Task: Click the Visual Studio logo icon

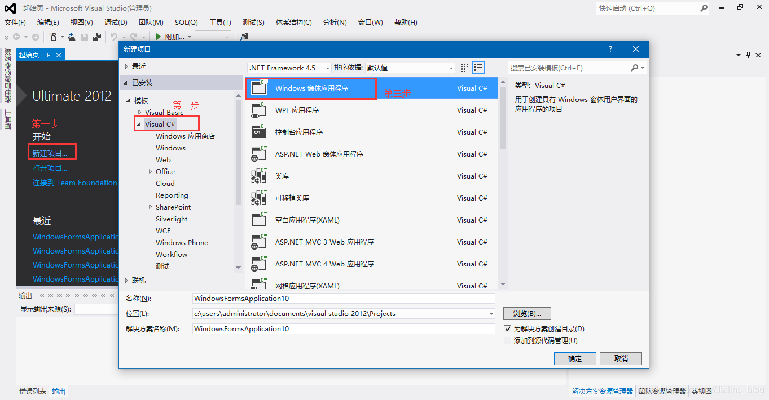Action: (11, 8)
